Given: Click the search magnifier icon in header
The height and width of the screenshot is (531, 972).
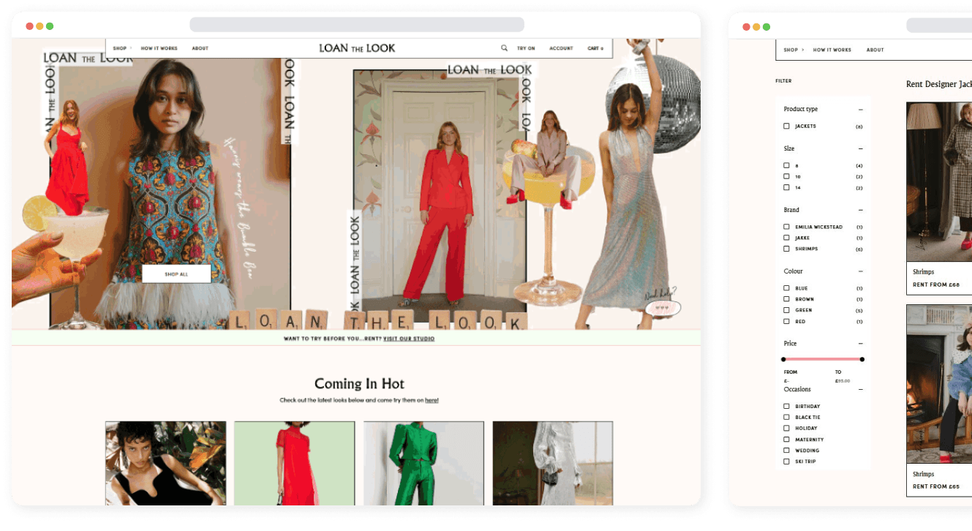Looking at the screenshot, I should [x=504, y=48].
